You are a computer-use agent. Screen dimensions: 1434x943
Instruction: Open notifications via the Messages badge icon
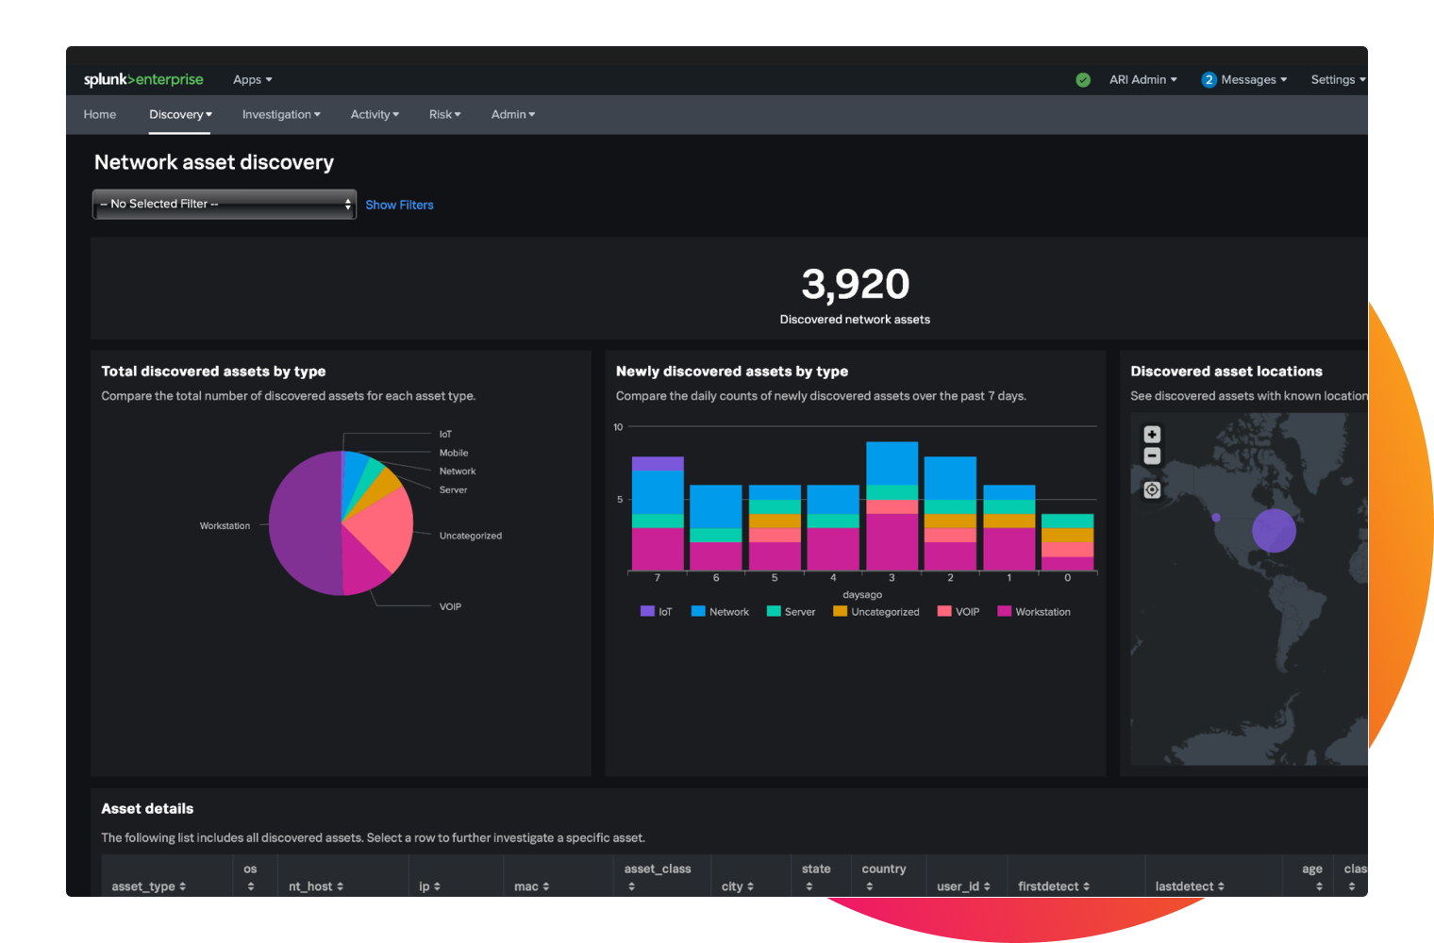[x=1209, y=79]
